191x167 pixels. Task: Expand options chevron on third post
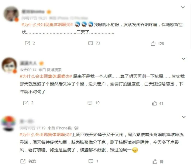184,117
